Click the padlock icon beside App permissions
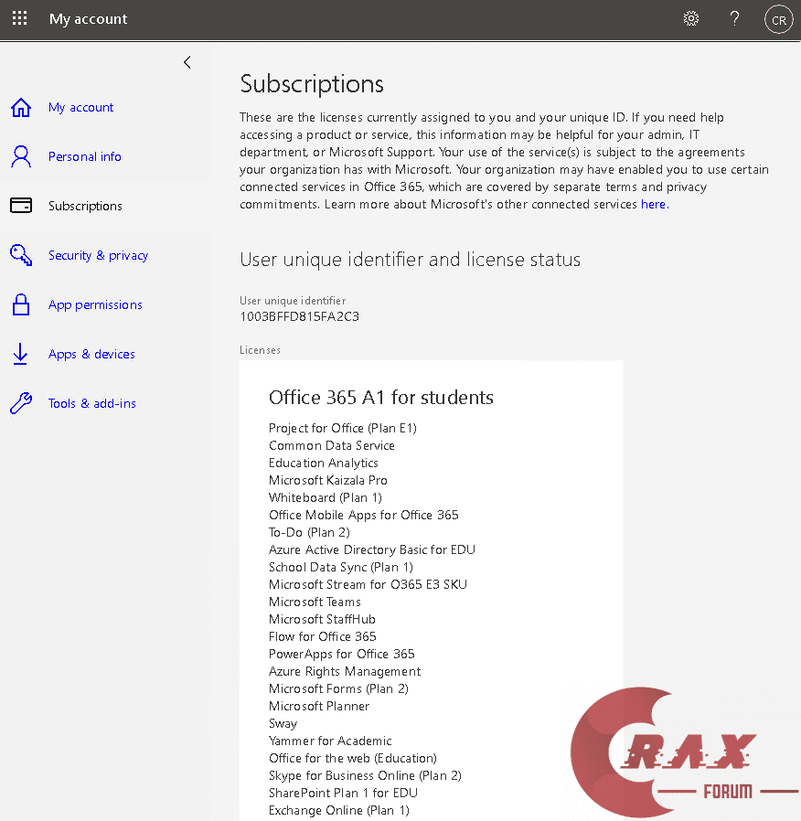 point(21,304)
